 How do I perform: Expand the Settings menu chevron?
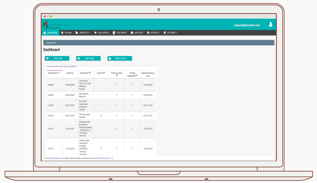tap(176, 33)
